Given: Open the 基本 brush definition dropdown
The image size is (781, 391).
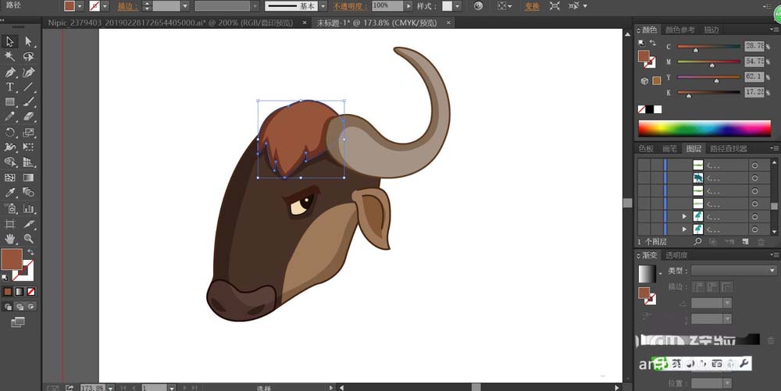Looking at the screenshot, I should (323, 6).
